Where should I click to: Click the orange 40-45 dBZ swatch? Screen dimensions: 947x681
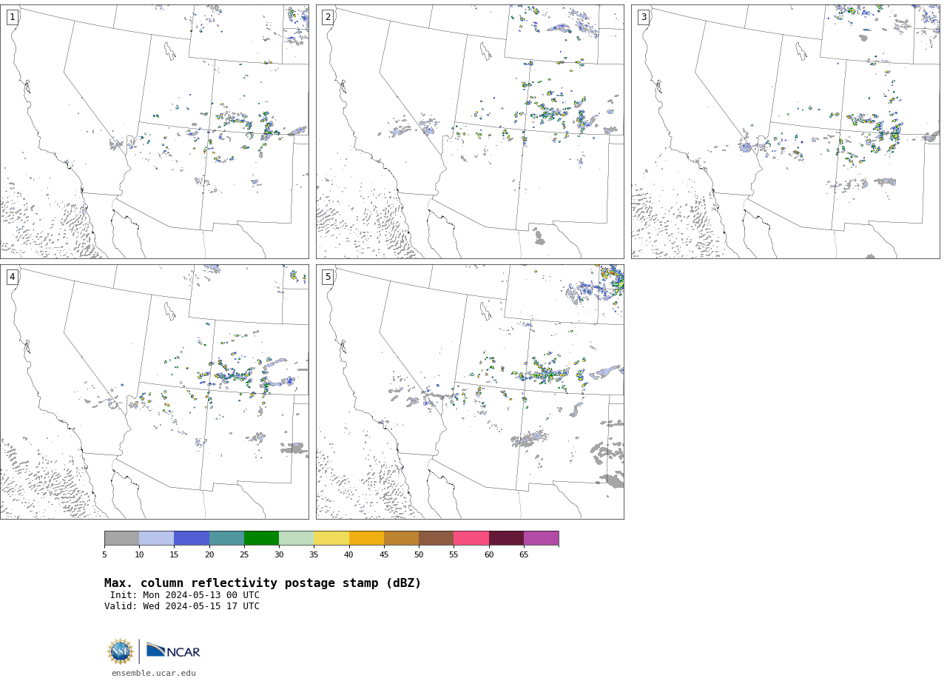tap(366, 538)
